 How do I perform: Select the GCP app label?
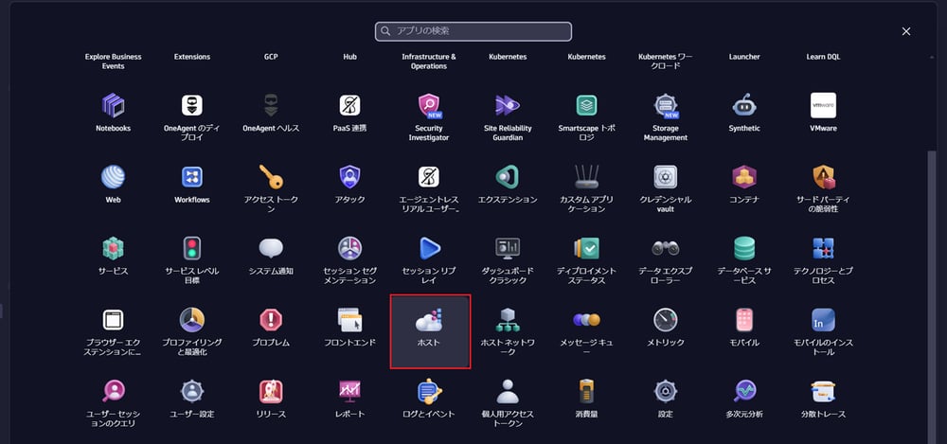point(271,57)
